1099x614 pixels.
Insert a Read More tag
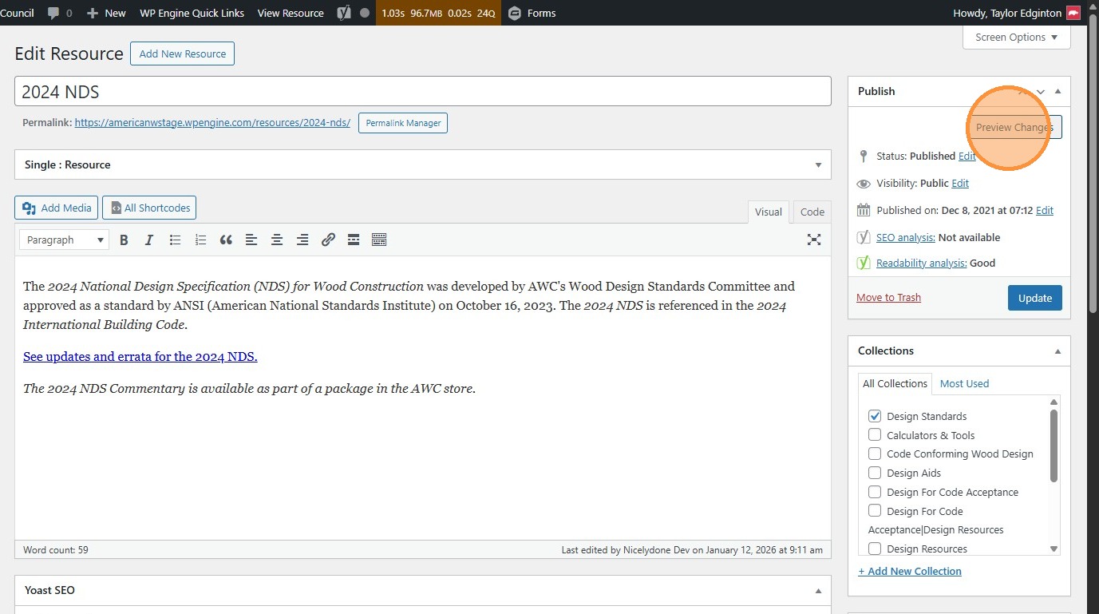[354, 240]
